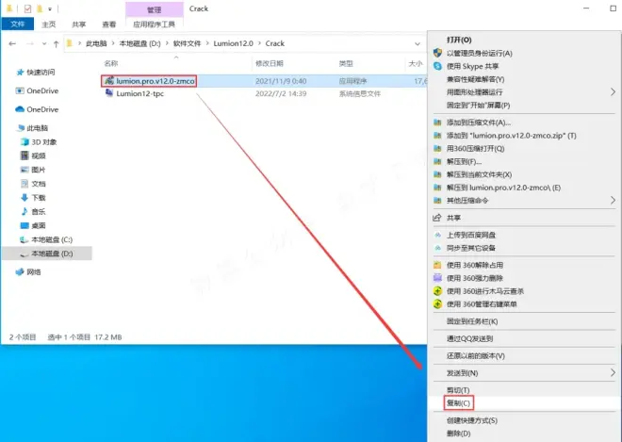Image resolution: width=622 pixels, height=442 pixels.
Task: Open the 图片 folder
Action: pos(39,170)
